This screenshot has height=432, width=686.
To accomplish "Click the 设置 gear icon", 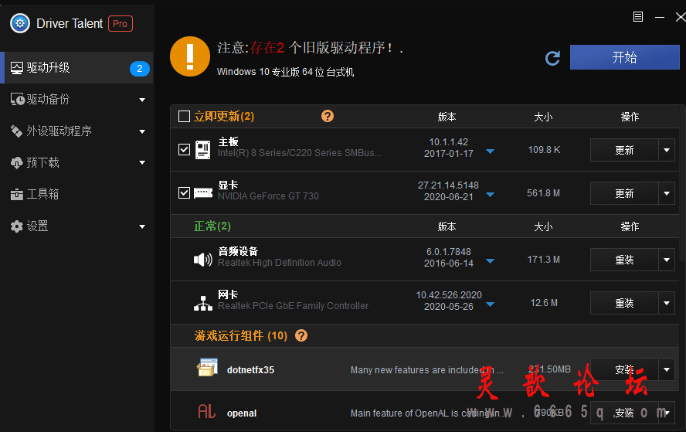I will (x=17, y=226).
